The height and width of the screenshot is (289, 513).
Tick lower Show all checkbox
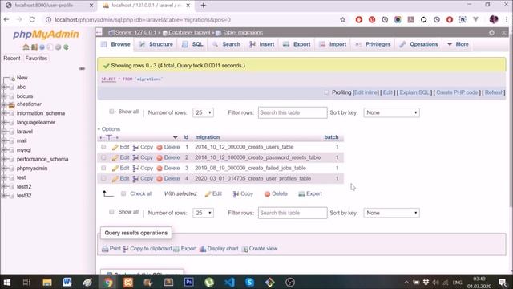pyautogui.click(x=111, y=212)
